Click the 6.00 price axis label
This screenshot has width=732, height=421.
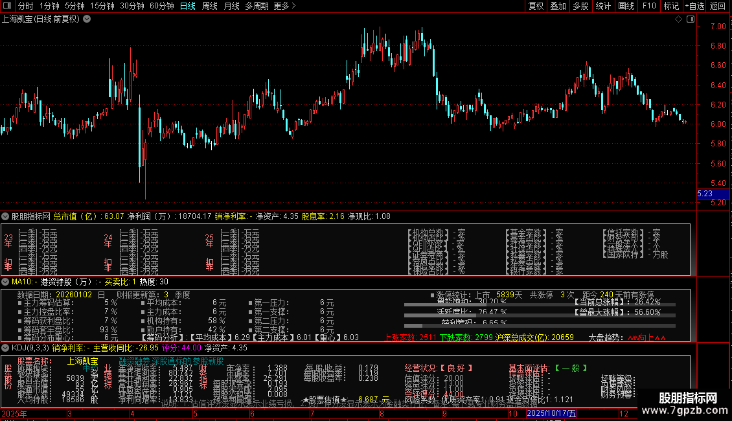coord(718,124)
